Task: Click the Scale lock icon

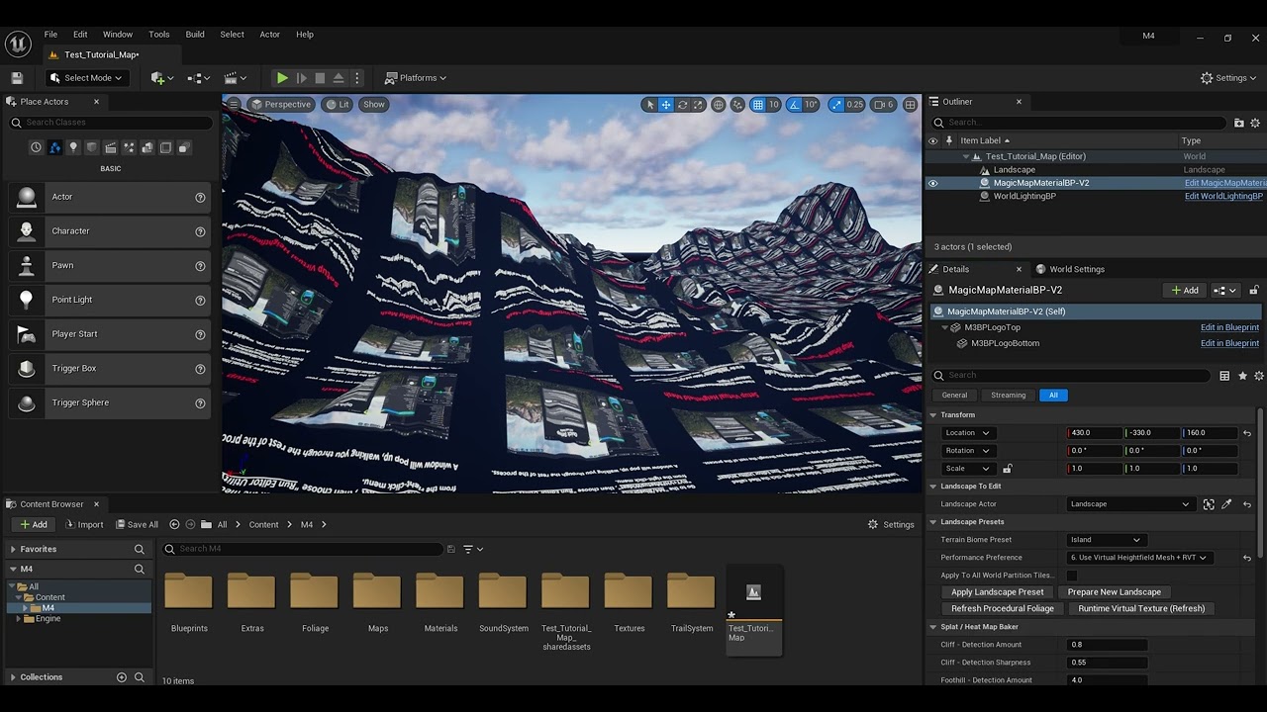Action: click(1007, 469)
